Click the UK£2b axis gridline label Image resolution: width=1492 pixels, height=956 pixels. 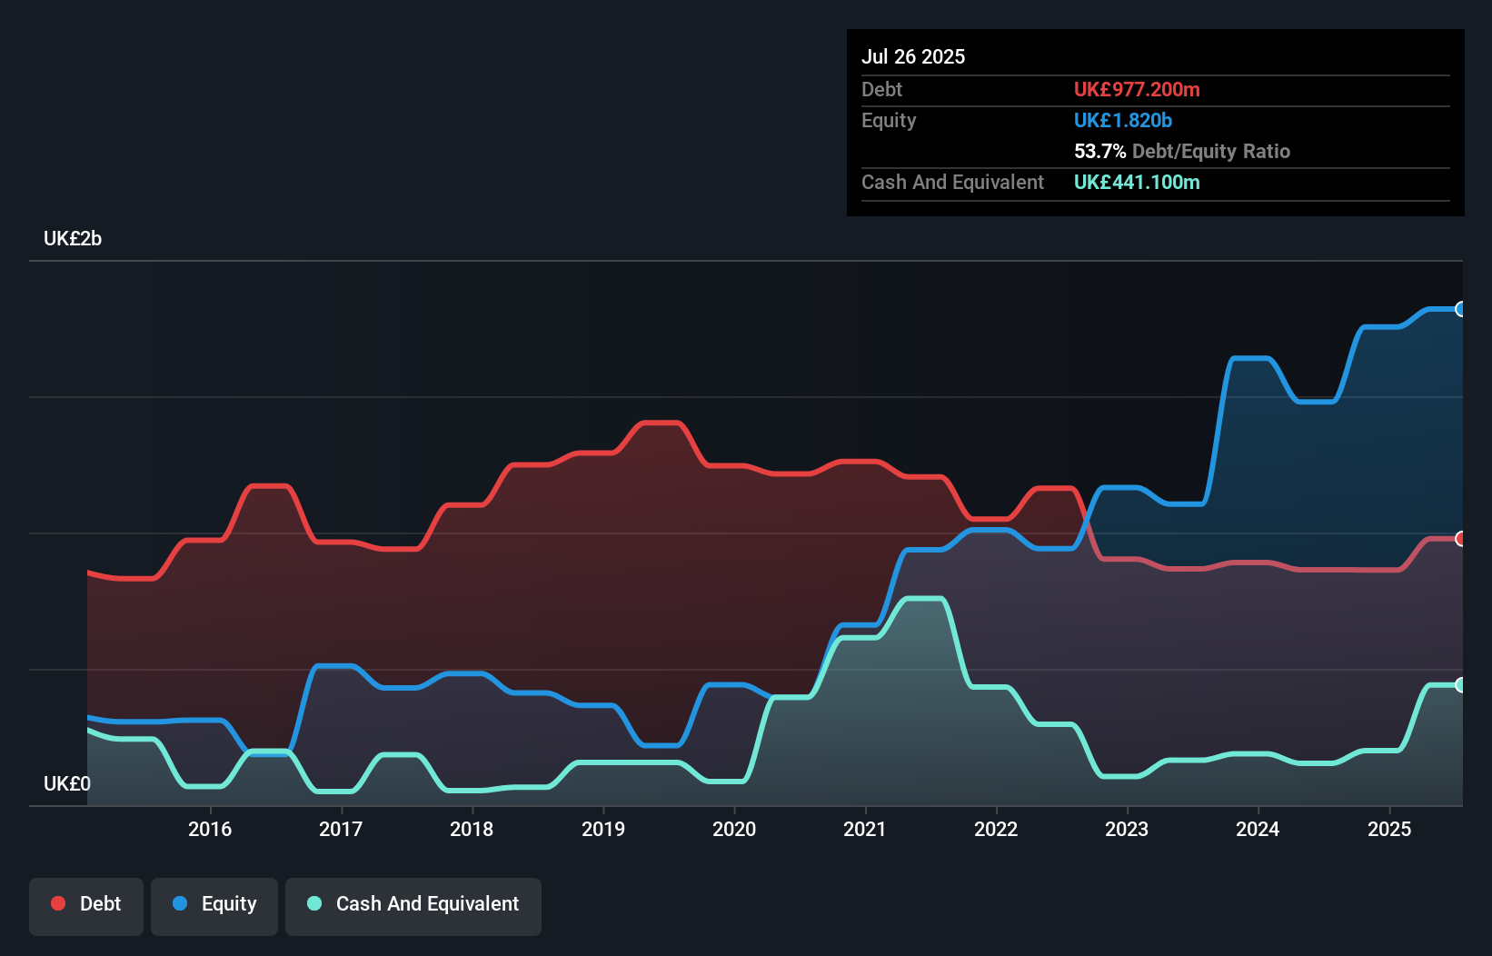(x=73, y=238)
